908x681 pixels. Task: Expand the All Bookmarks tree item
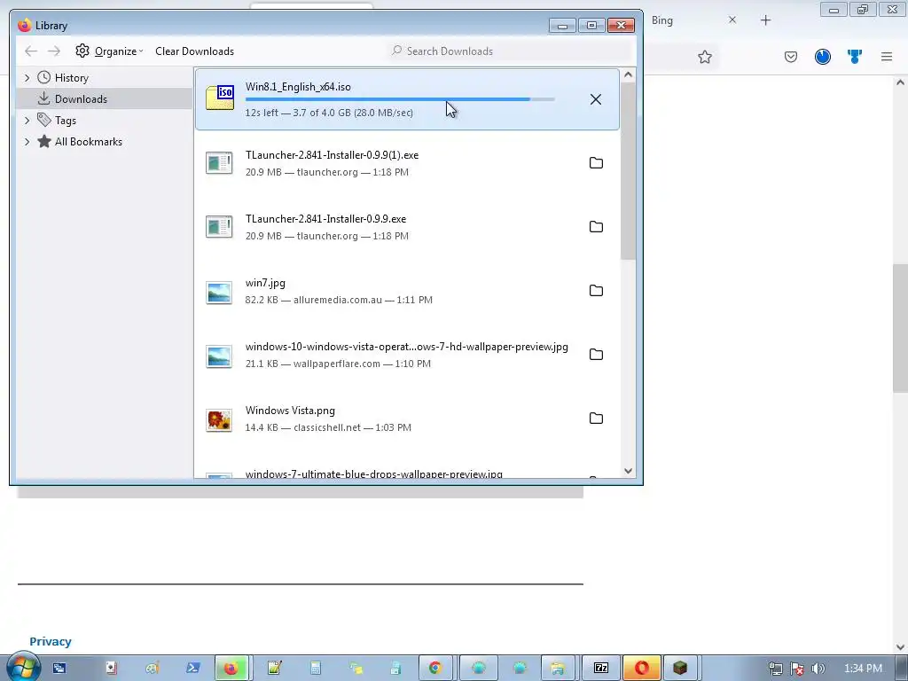pyautogui.click(x=27, y=142)
